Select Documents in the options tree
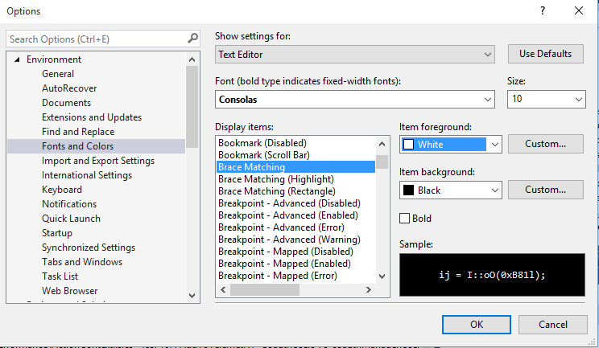Image resolution: width=599 pixels, height=348 pixels. [67, 103]
